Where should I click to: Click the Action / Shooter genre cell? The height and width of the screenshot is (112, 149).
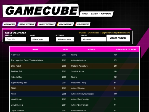pyautogui.click(x=78, y=88)
